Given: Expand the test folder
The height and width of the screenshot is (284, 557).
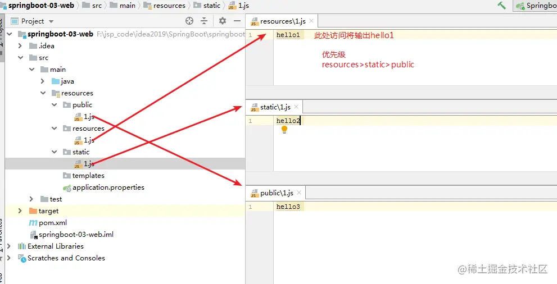Looking at the screenshot, I should pos(31,199).
